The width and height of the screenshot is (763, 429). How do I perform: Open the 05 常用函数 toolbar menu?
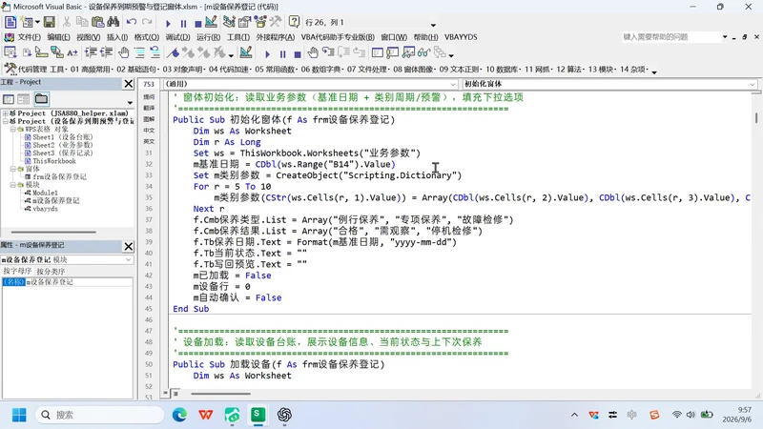275,69
